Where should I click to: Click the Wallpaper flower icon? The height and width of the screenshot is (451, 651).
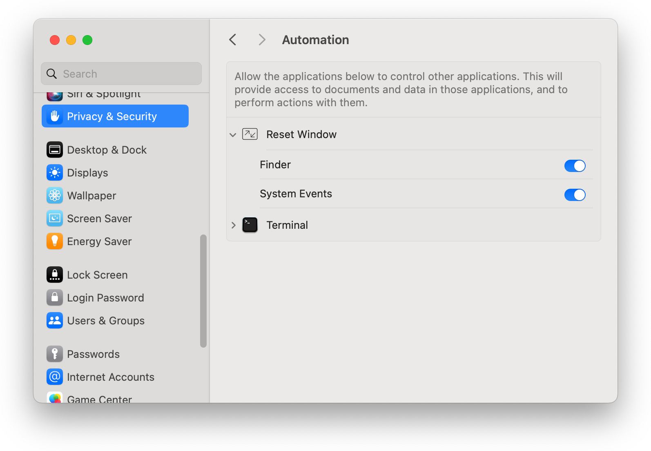click(55, 196)
